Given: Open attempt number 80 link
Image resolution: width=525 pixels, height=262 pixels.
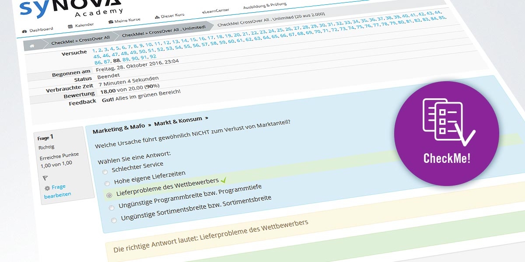Looking at the screenshot, I should tap(400, 23).
